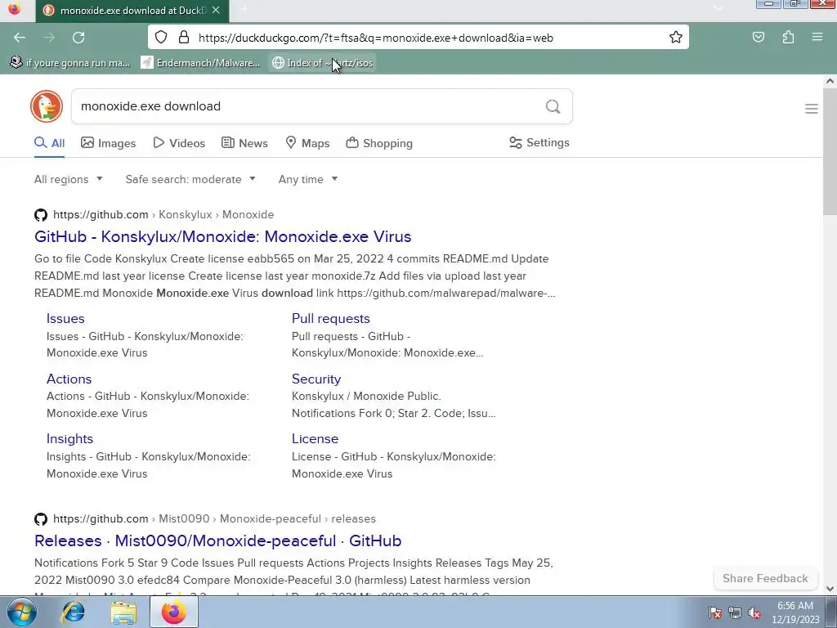Open Releases Mist0090/Monoxide-peaceful result
The width and height of the screenshot is (837, 628).
point(217,541)
